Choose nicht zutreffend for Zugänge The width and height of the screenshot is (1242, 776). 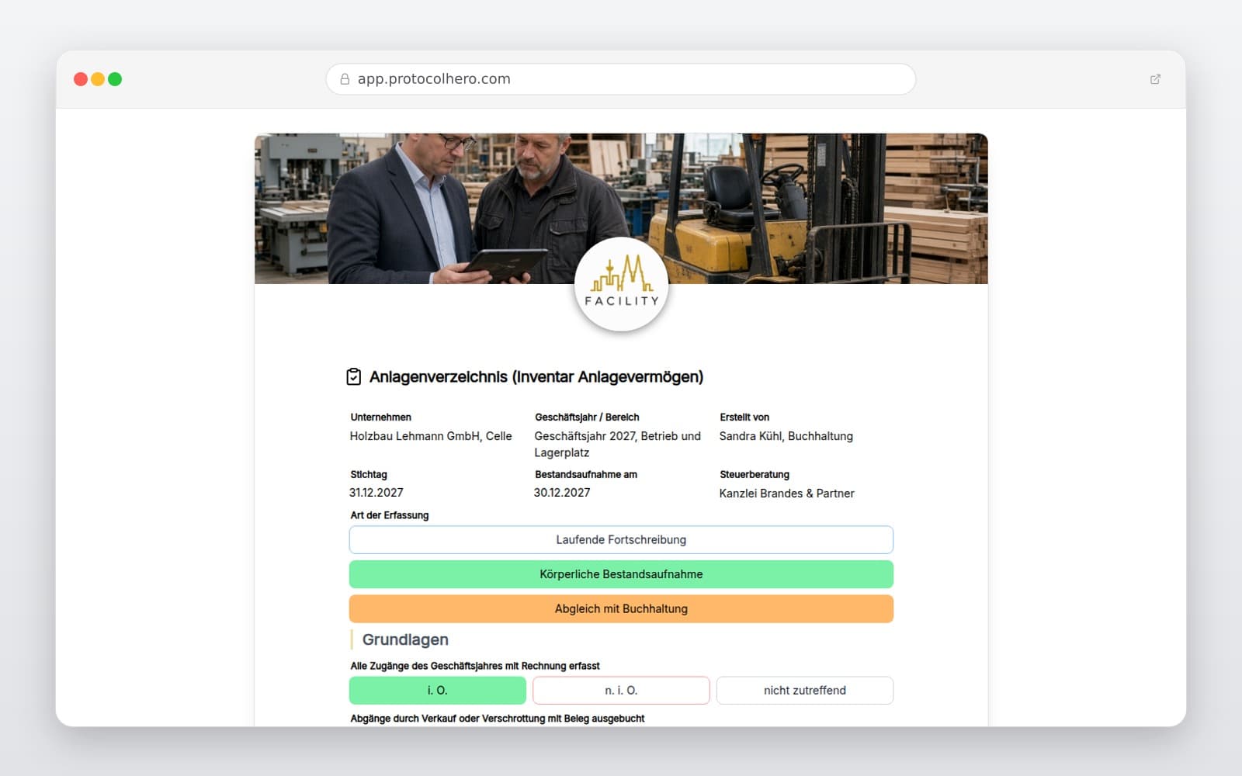805,690
